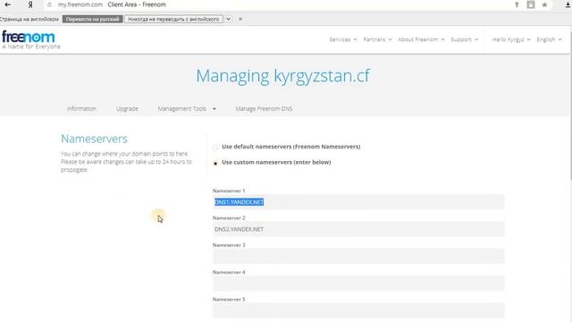Click the downloads arrow icon
The width and height of the screenshot is (572, 322).
568,4
